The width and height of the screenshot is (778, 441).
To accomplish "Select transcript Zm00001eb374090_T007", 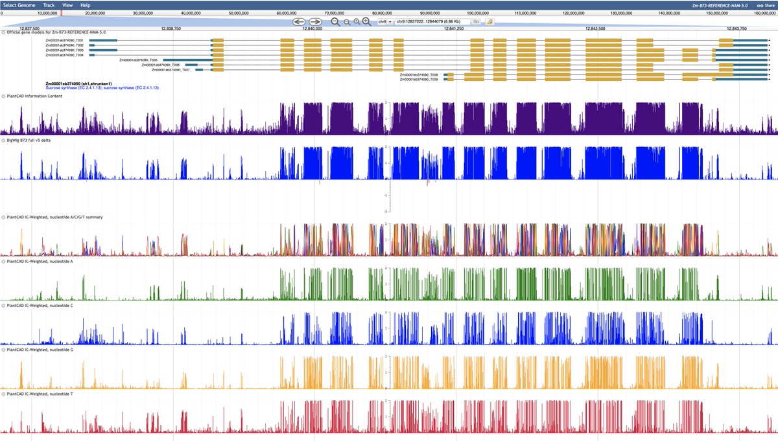I will click(x=171, y=70).
